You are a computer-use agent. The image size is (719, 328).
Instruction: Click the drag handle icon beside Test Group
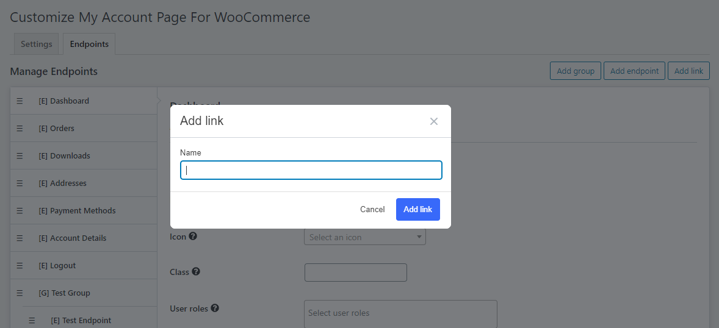[x=20, y=293]
